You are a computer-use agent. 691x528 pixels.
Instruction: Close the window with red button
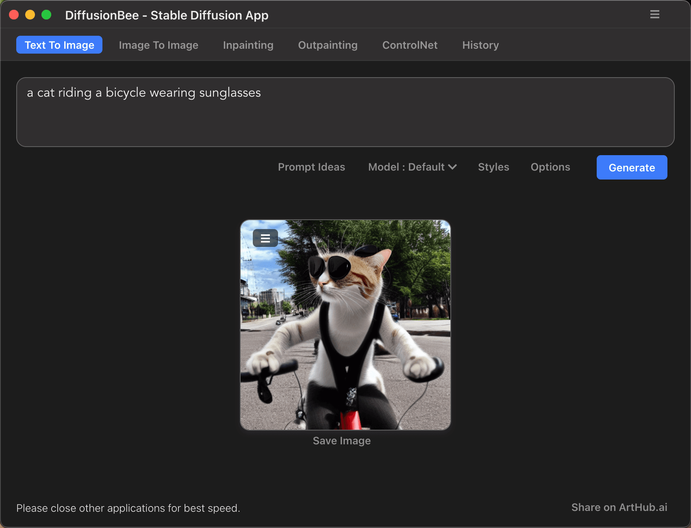pos(14,15)
